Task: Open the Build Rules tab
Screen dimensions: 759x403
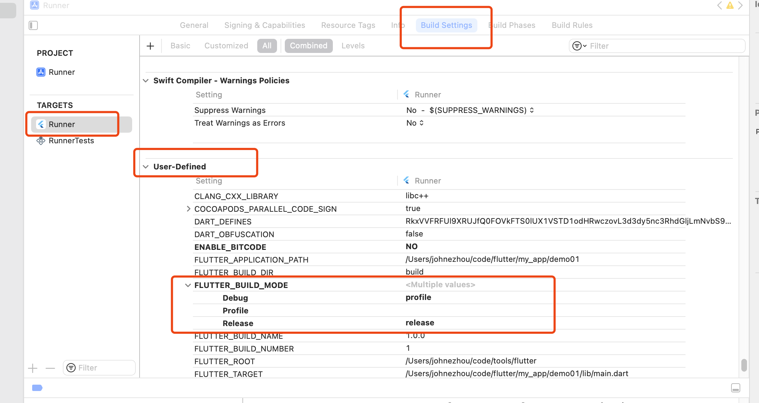Action: pos(572,25)
